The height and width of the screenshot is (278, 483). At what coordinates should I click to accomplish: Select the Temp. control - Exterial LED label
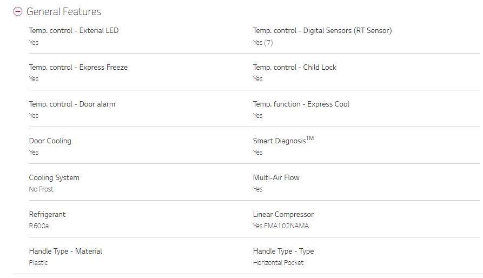point(74,30)
